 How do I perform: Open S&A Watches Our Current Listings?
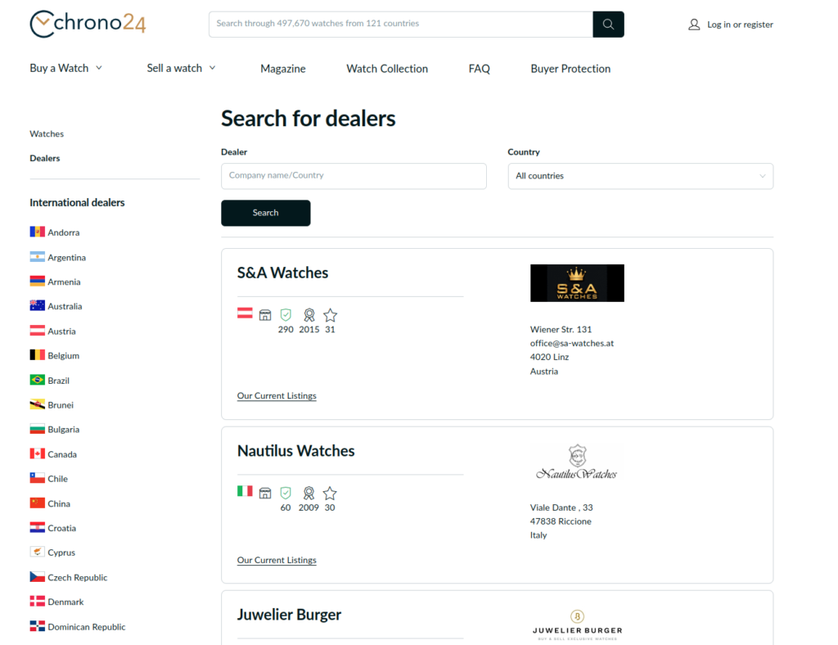pyautogui.click(x=277, y=396)
